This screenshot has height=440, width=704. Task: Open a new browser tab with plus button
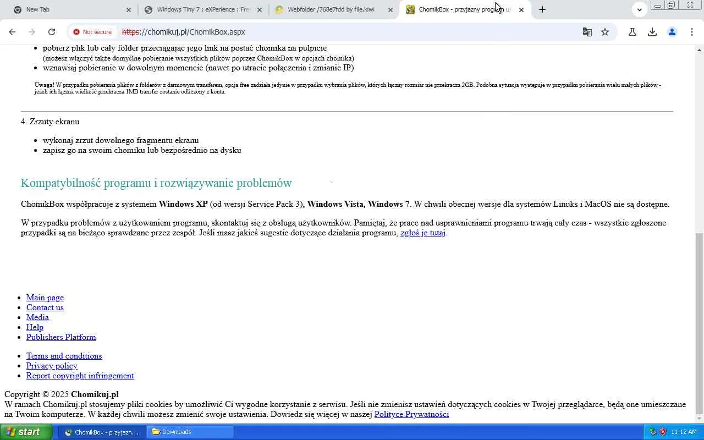(542, 9)
